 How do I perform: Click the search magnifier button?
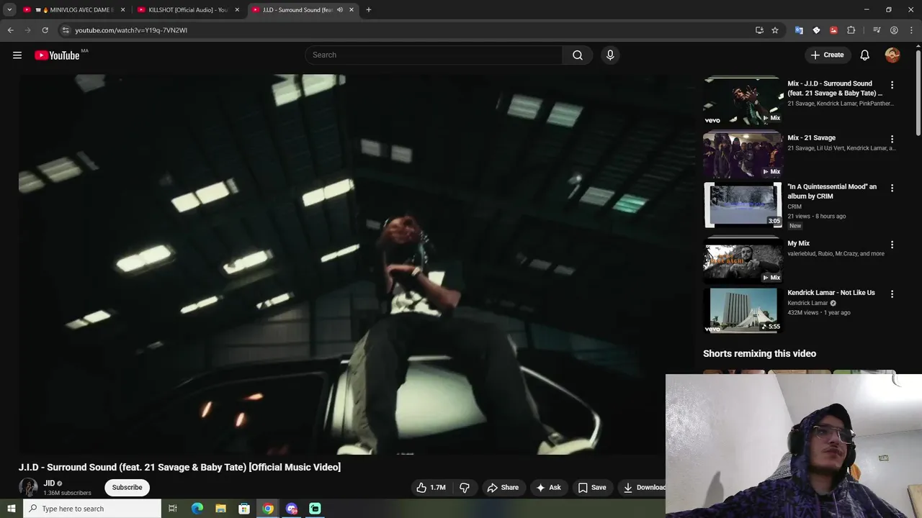pos(578,55)
